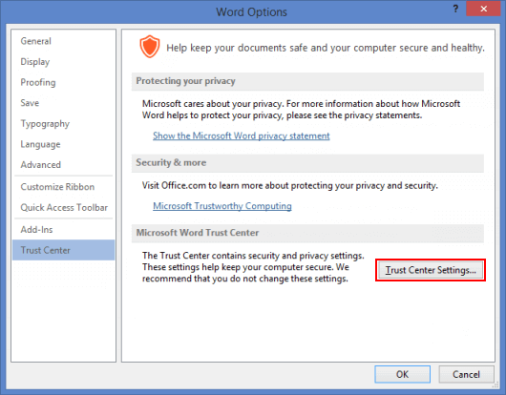Open Customize Ribbon options
The height and width of the screenshot is (395, 506).
[64, 187]
